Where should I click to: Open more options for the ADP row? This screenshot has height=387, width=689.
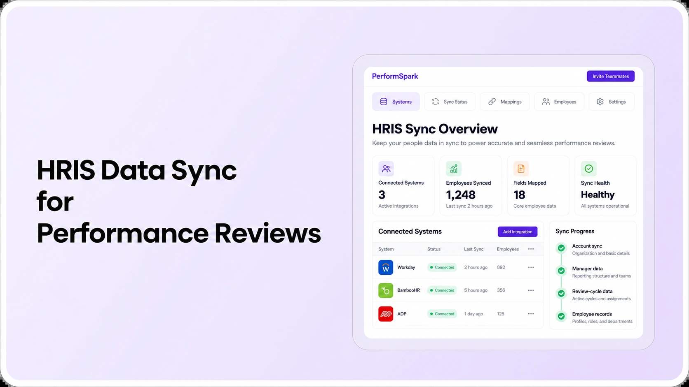click(531, 314)
